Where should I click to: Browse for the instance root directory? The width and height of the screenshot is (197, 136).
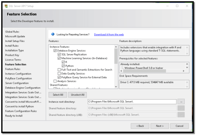181,102
